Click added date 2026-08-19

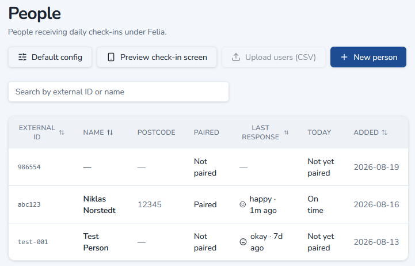376,167
